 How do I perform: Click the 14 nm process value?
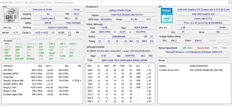coord(77,10)
